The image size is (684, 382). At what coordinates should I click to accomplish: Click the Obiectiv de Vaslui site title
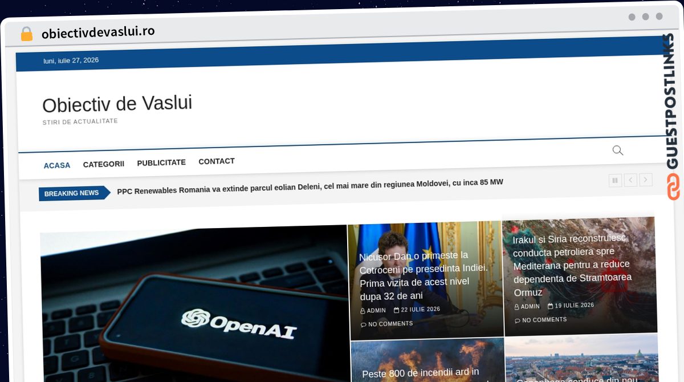[117, 104]
